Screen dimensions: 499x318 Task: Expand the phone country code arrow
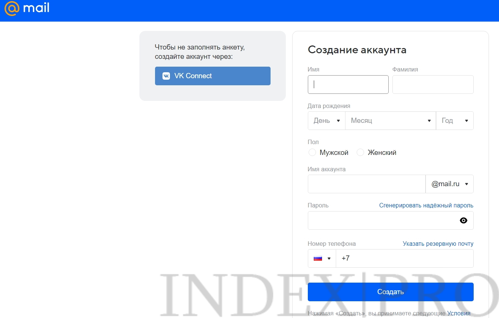[x=329, y=258]
